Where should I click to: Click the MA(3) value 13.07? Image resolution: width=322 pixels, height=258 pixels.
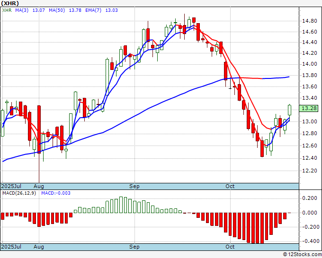click(39, 10)
